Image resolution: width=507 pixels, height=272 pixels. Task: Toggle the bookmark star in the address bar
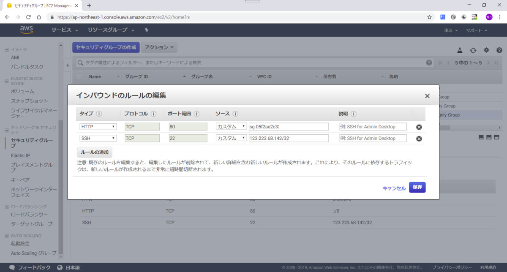429,17
